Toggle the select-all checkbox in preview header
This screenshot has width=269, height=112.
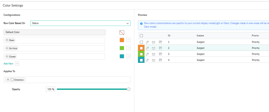click(141, 36)
